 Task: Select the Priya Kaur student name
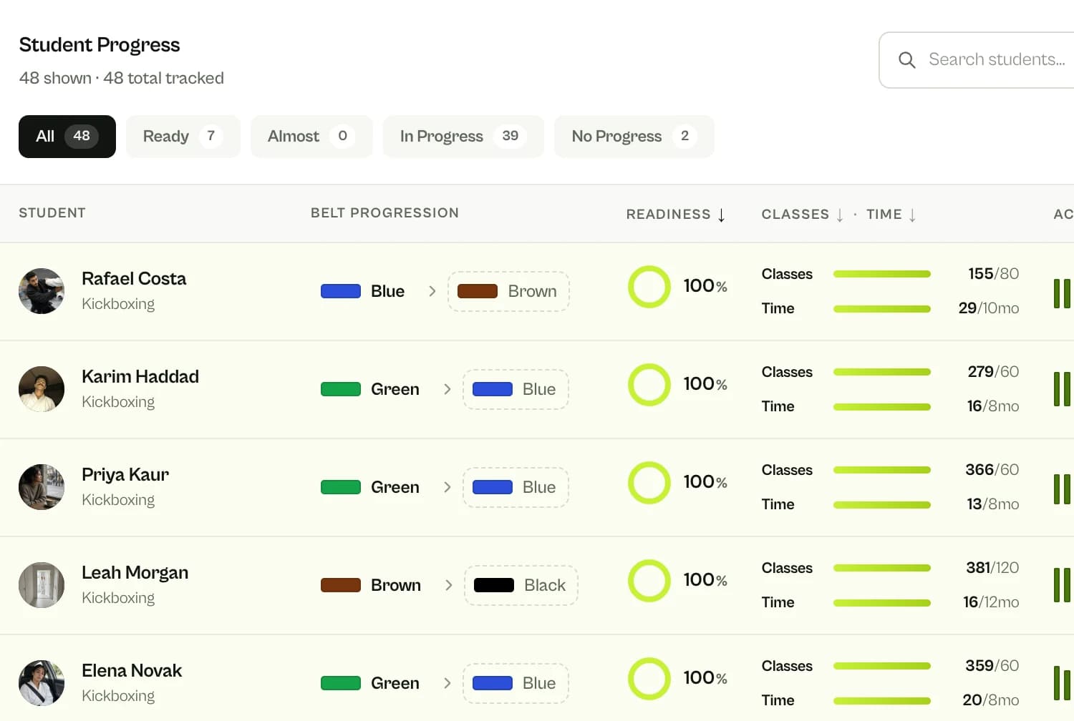[125, 475]
